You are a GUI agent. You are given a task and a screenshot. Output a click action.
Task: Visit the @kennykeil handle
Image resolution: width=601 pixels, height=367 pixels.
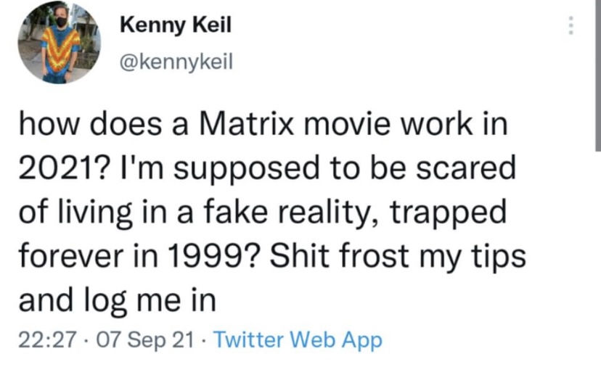pyautogui.click(x=175, y=62)
